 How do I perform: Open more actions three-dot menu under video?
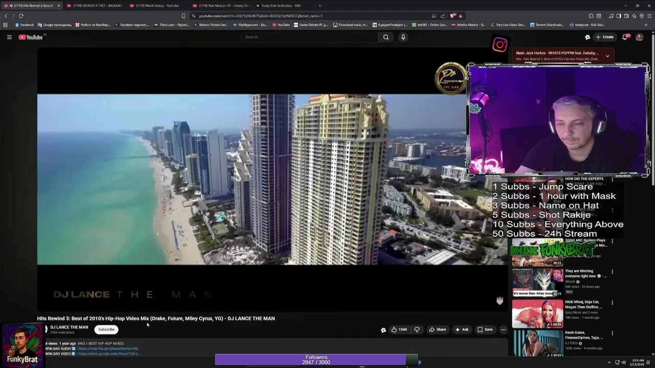point(503,330)
